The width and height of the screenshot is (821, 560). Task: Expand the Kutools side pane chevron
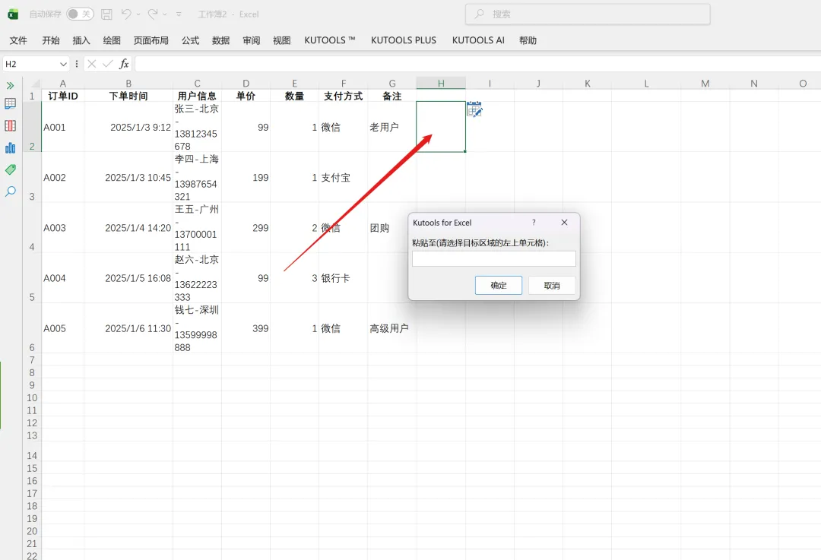pos(10,85)
